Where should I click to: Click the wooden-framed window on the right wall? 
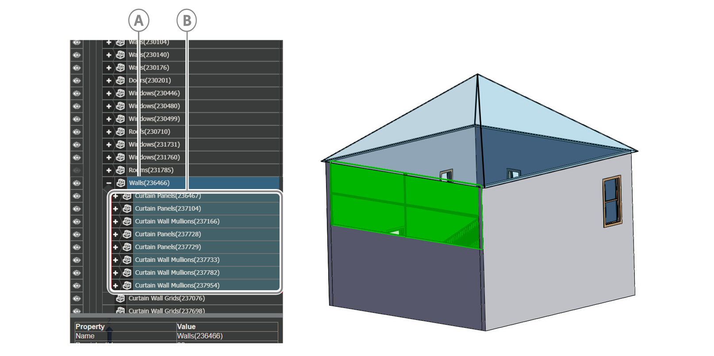613,201
